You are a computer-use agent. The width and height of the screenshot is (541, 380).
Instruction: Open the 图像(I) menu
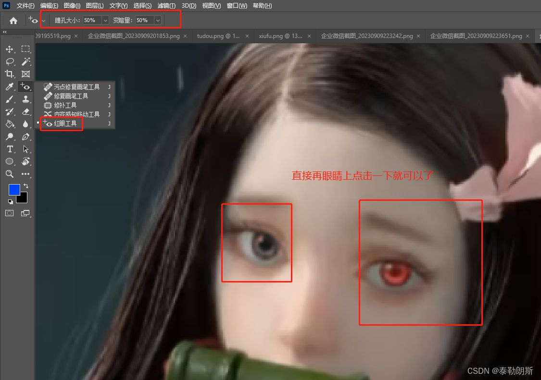pyautogui.click(x=72, y=6)
